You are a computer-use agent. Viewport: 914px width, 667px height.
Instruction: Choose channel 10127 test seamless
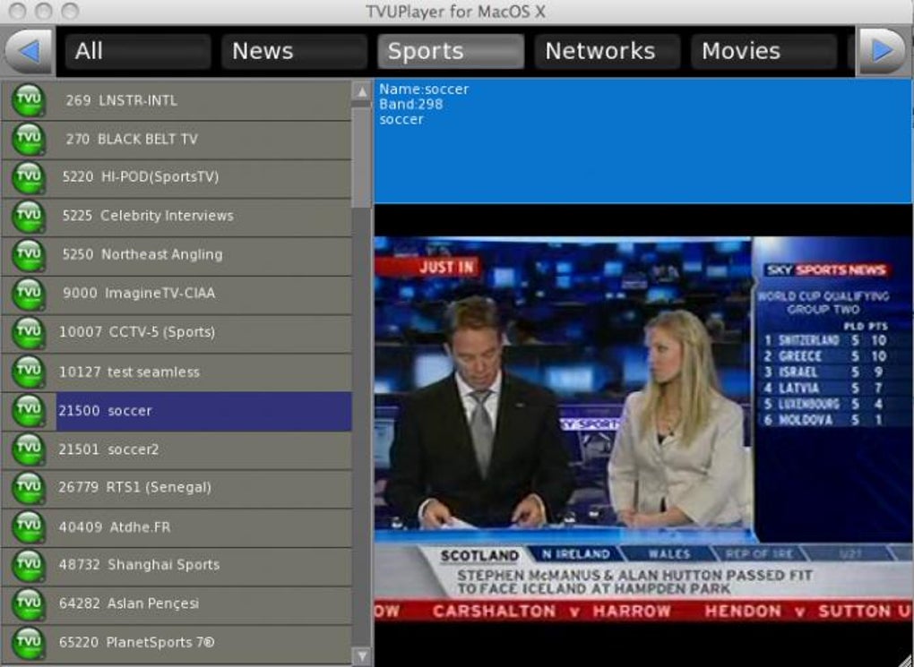pos(177,372)
